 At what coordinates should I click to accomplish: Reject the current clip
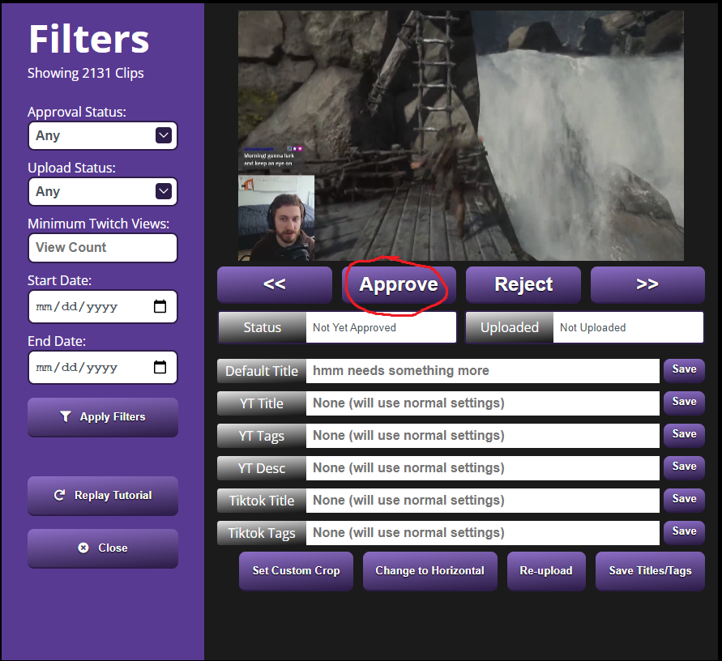(x=523, y=284)
